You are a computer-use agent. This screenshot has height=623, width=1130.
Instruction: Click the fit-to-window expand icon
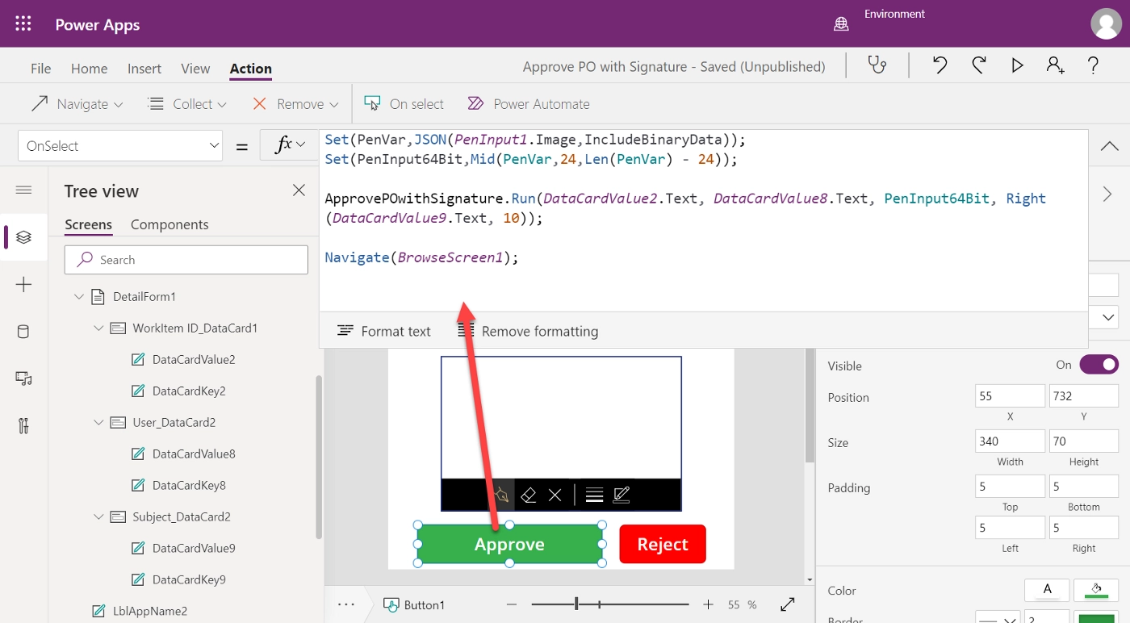click(x=788, y=604)
